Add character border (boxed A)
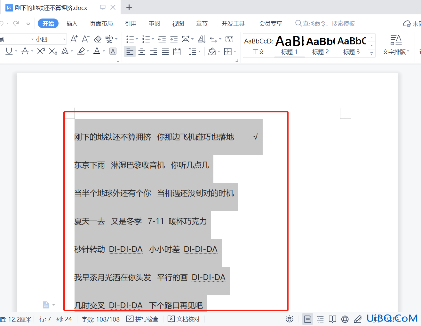Viewport: 421px width, 326px height. [x=113, y=51]
